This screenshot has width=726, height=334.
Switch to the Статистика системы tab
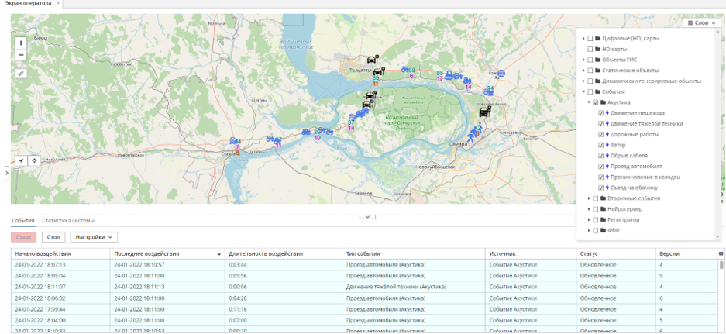coord(68,221)
